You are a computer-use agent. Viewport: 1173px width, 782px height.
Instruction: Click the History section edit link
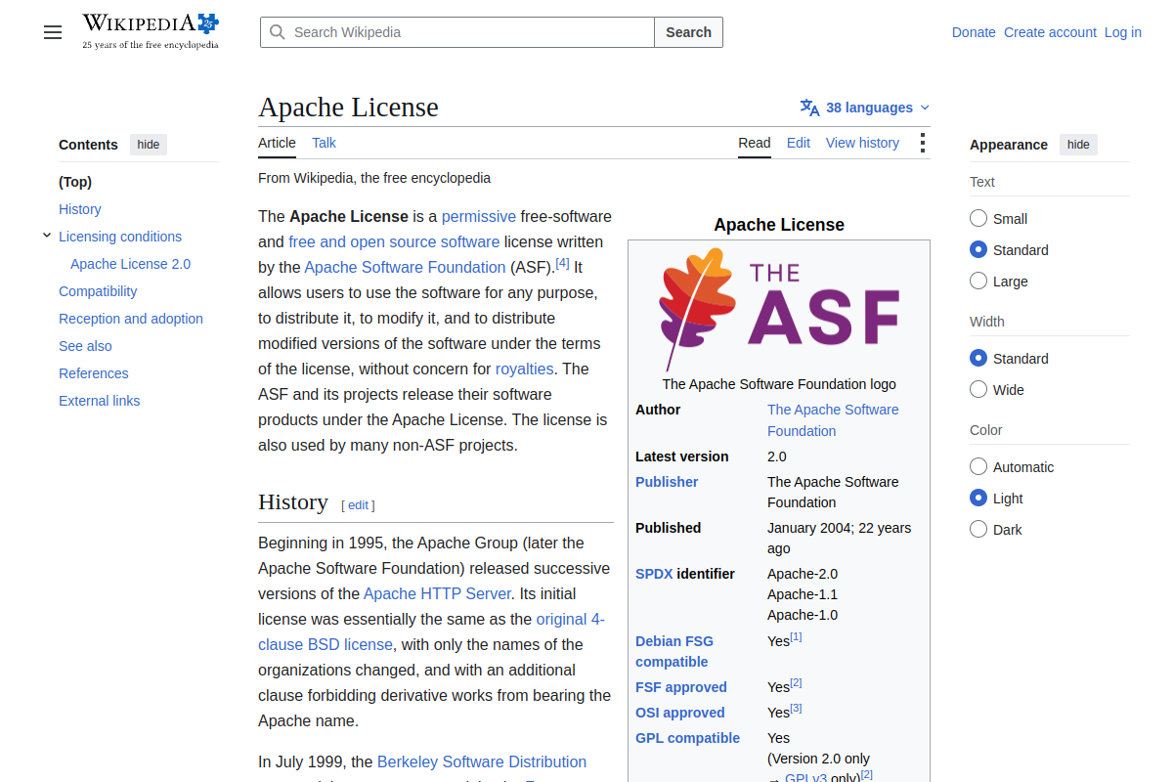[x=358, y=504]
